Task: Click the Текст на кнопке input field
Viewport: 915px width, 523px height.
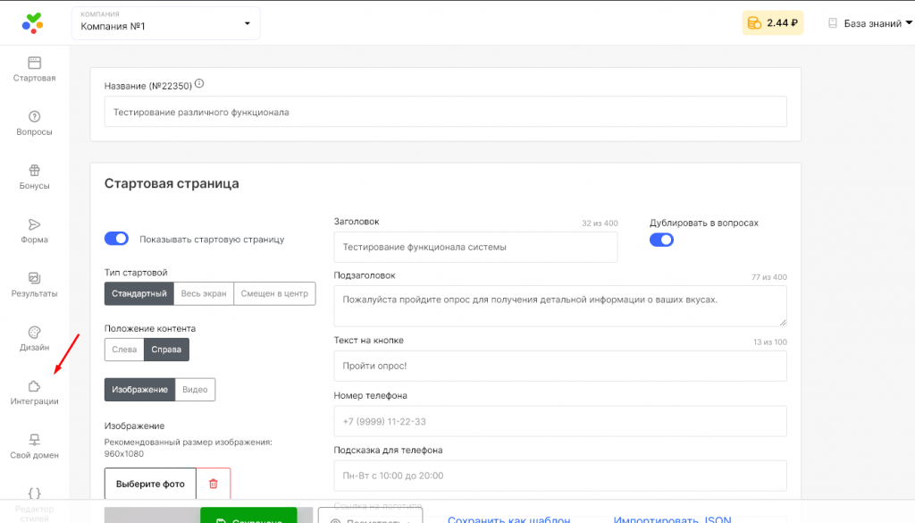Action: coord(559,366)
